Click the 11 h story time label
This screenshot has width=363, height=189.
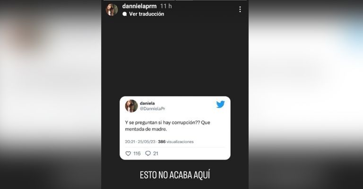tap(166, 6)
